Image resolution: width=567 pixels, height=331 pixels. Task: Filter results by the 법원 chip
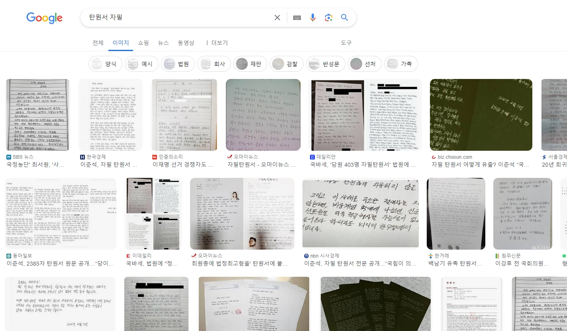point(178,64)
